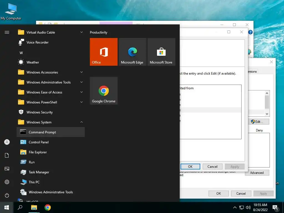This screenshot has height=213, width=284.
Task: Open Pictures icon in Start sidebar
Action: pyautogui.click(x=7, y=169)
